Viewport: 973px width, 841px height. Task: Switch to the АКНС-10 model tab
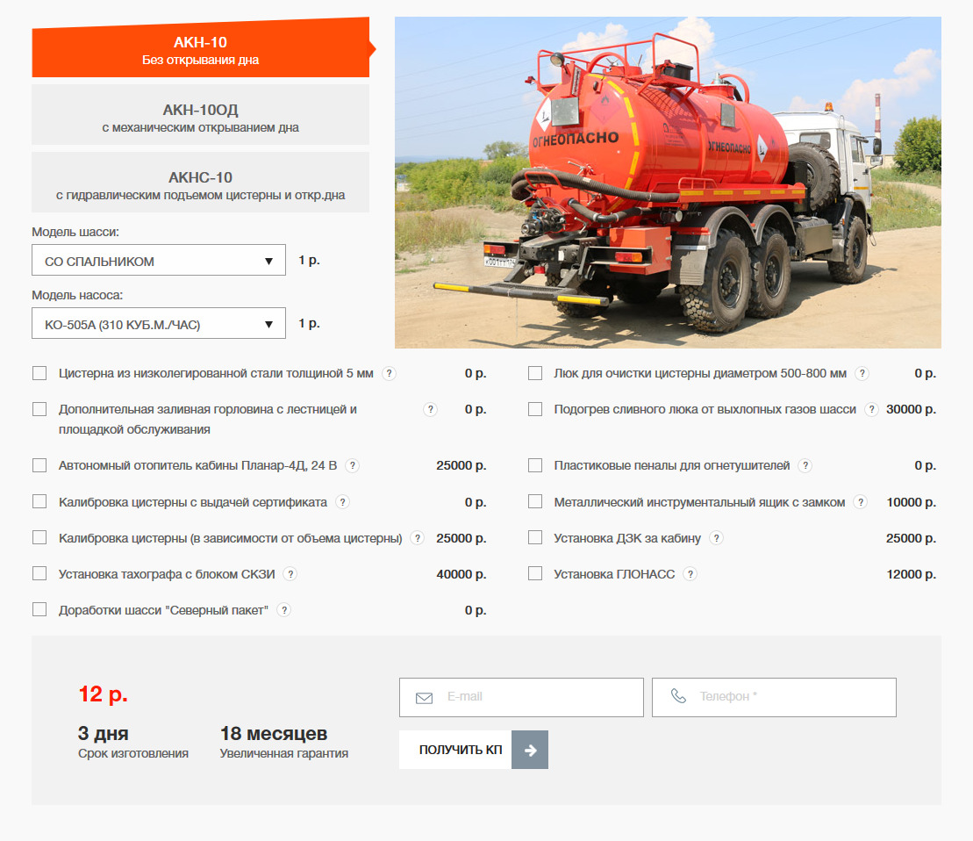coord(200,183)
